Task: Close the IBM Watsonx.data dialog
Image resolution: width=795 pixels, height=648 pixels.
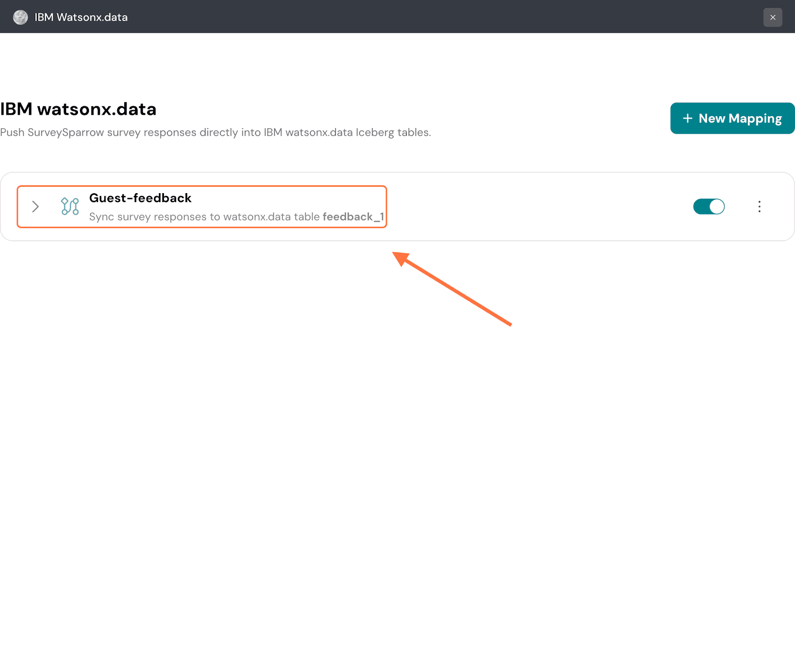Action: 772,17
